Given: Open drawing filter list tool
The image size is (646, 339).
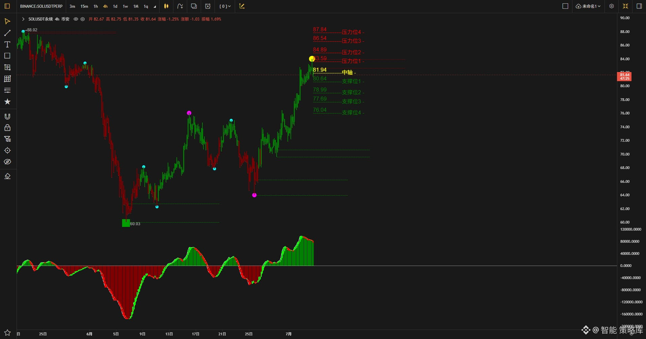Looking at the screenshot, I should (7, 139).
